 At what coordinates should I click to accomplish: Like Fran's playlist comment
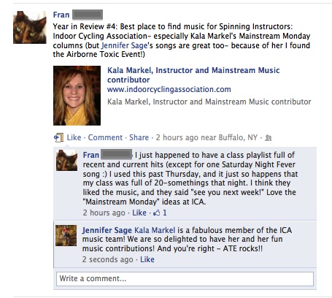click(139, 213)
